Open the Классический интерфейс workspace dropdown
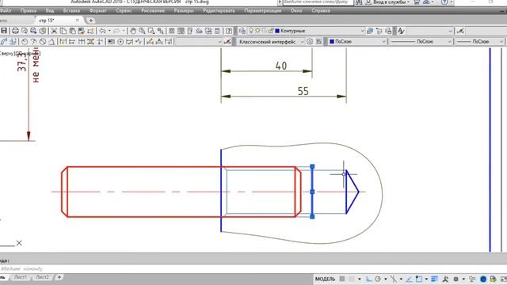The image size is (507, 285). 302,41
